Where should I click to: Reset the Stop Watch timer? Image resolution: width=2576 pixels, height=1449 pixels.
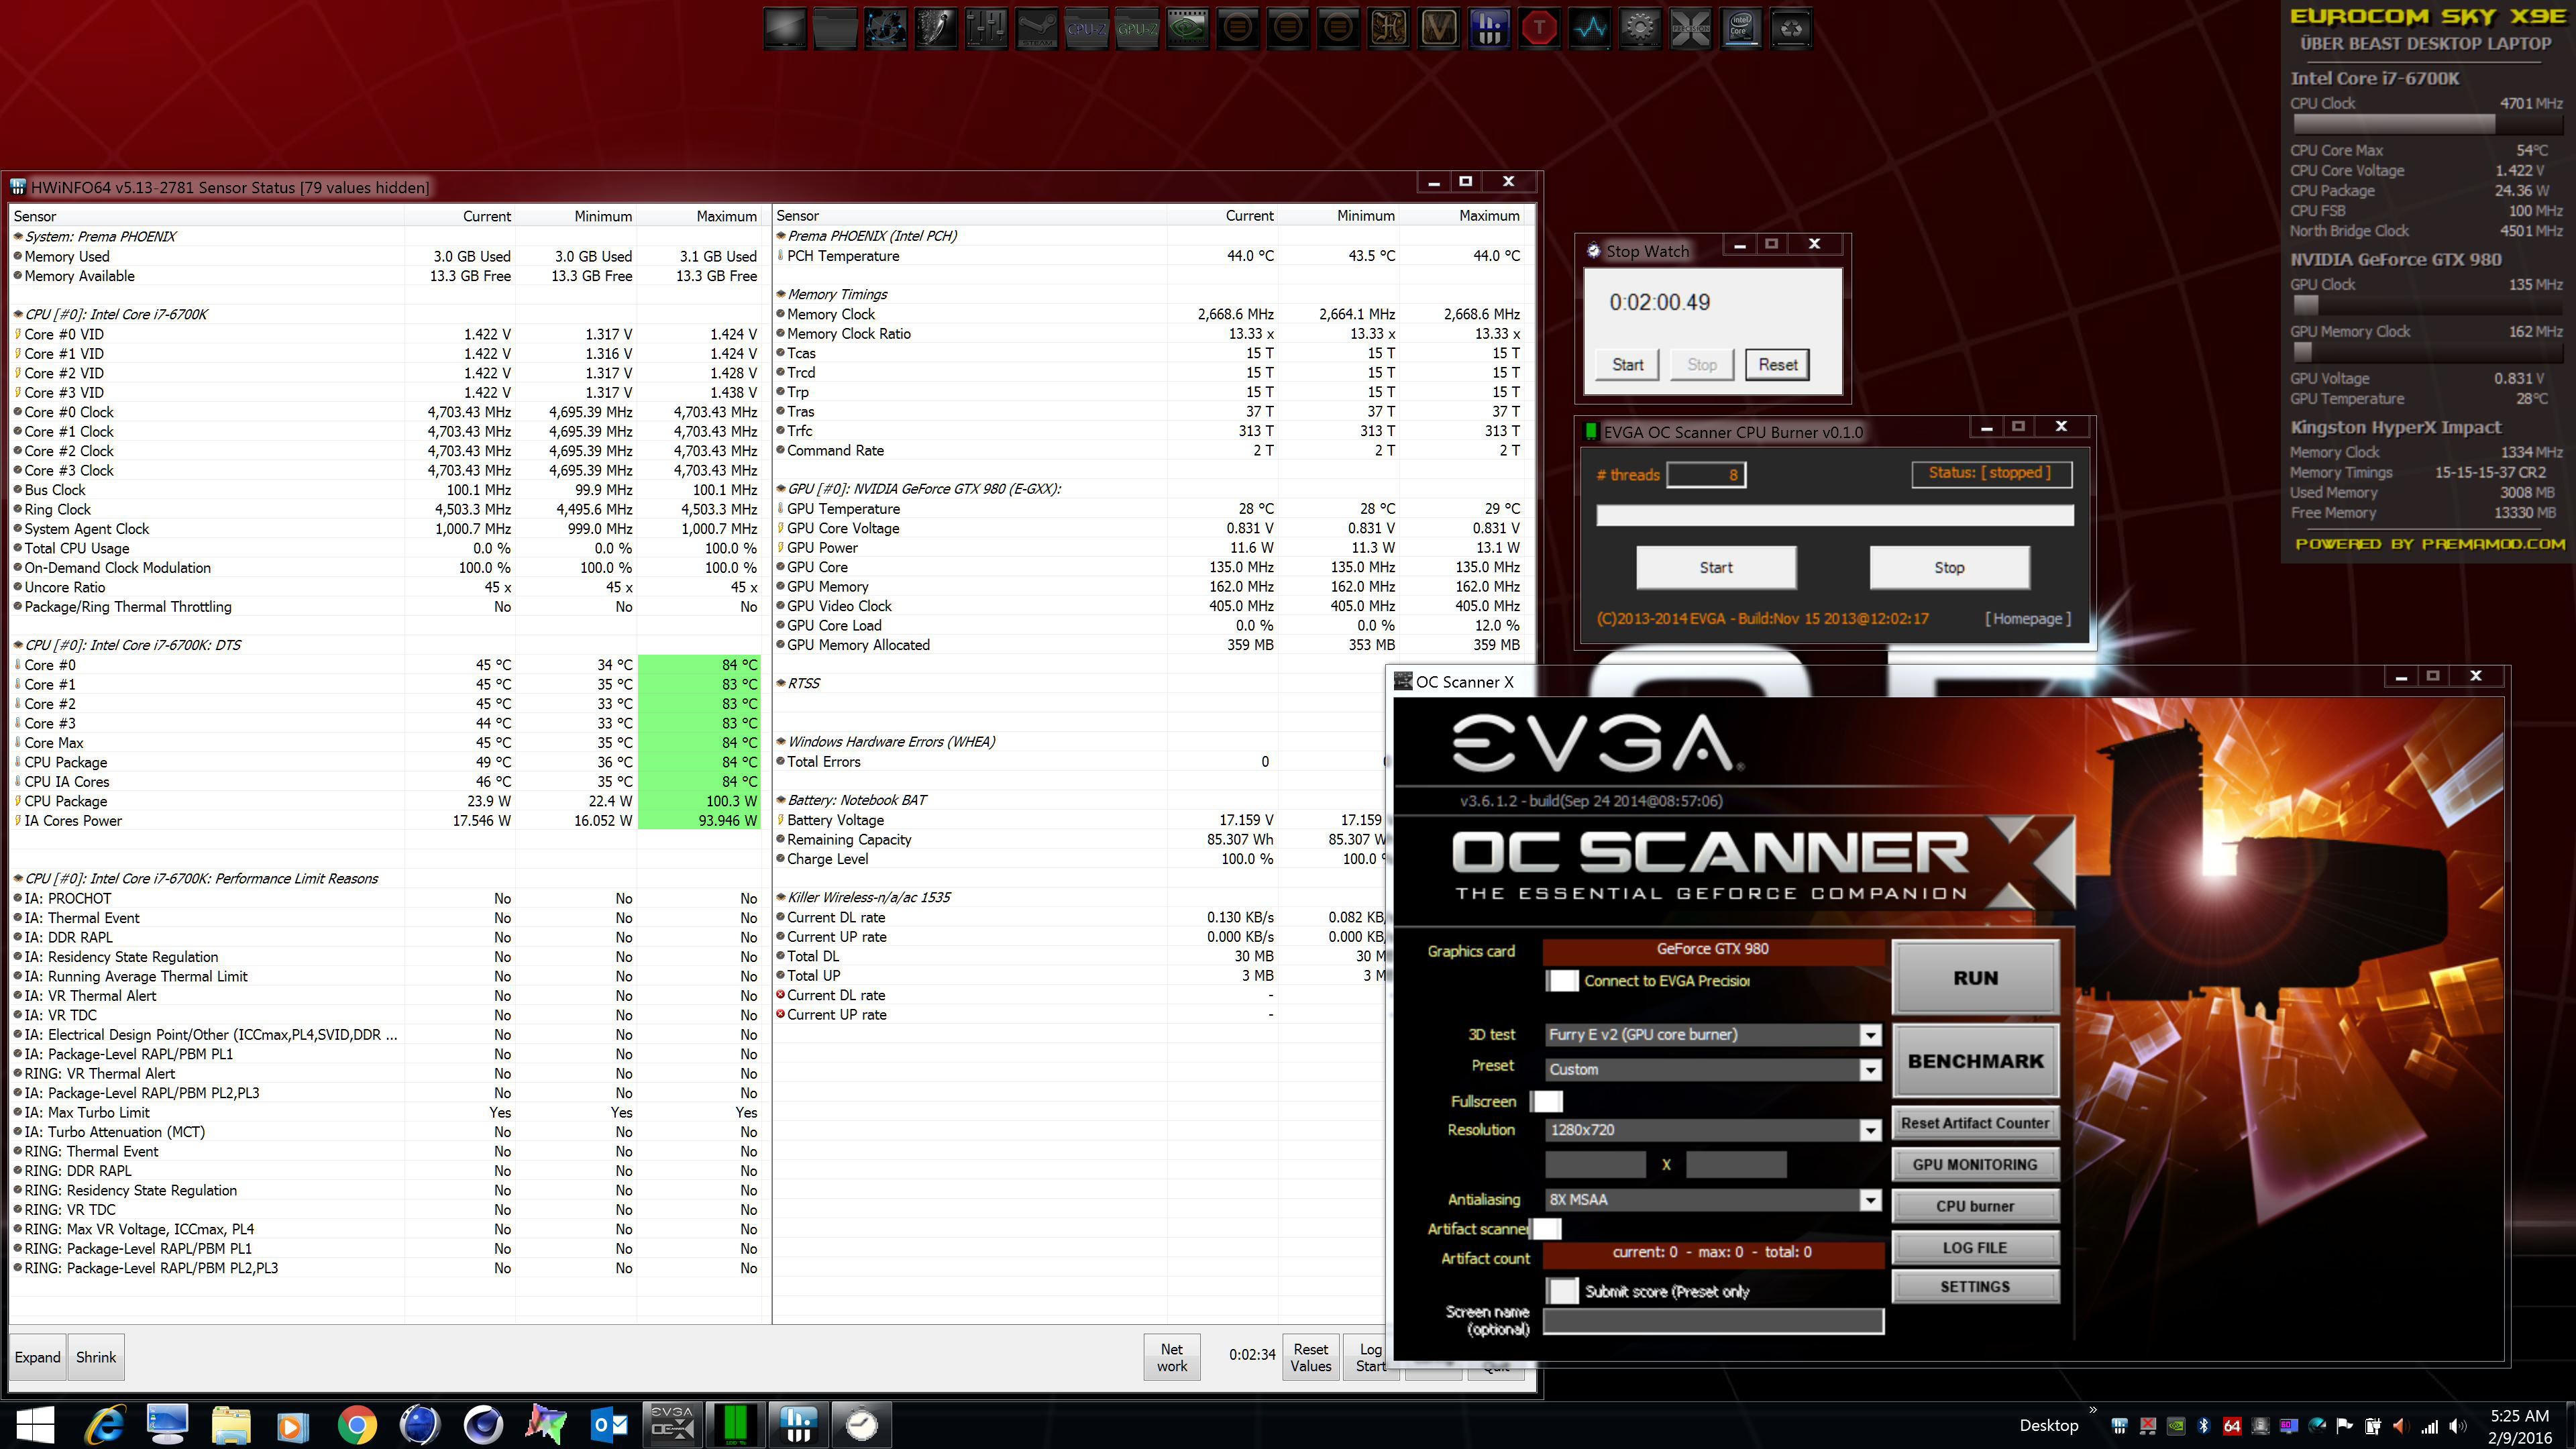(1778, 365)
